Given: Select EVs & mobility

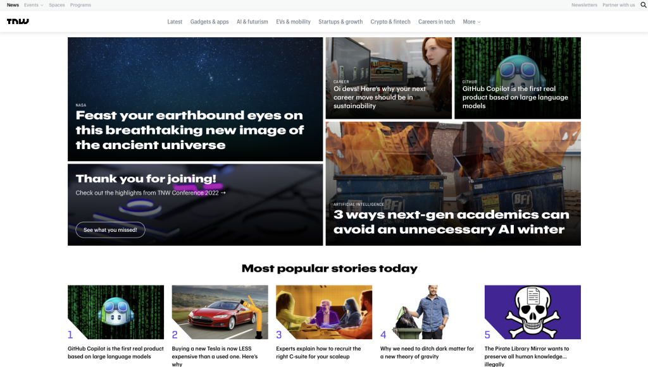Looking at the screenshot, I should tap(293, 22).
